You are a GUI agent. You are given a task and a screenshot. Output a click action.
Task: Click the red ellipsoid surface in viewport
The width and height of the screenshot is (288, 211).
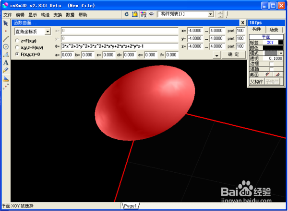(x=145, y=103)
